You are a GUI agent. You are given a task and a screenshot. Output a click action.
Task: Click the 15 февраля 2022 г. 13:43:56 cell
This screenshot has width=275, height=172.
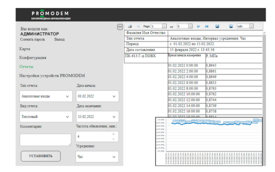215,50
